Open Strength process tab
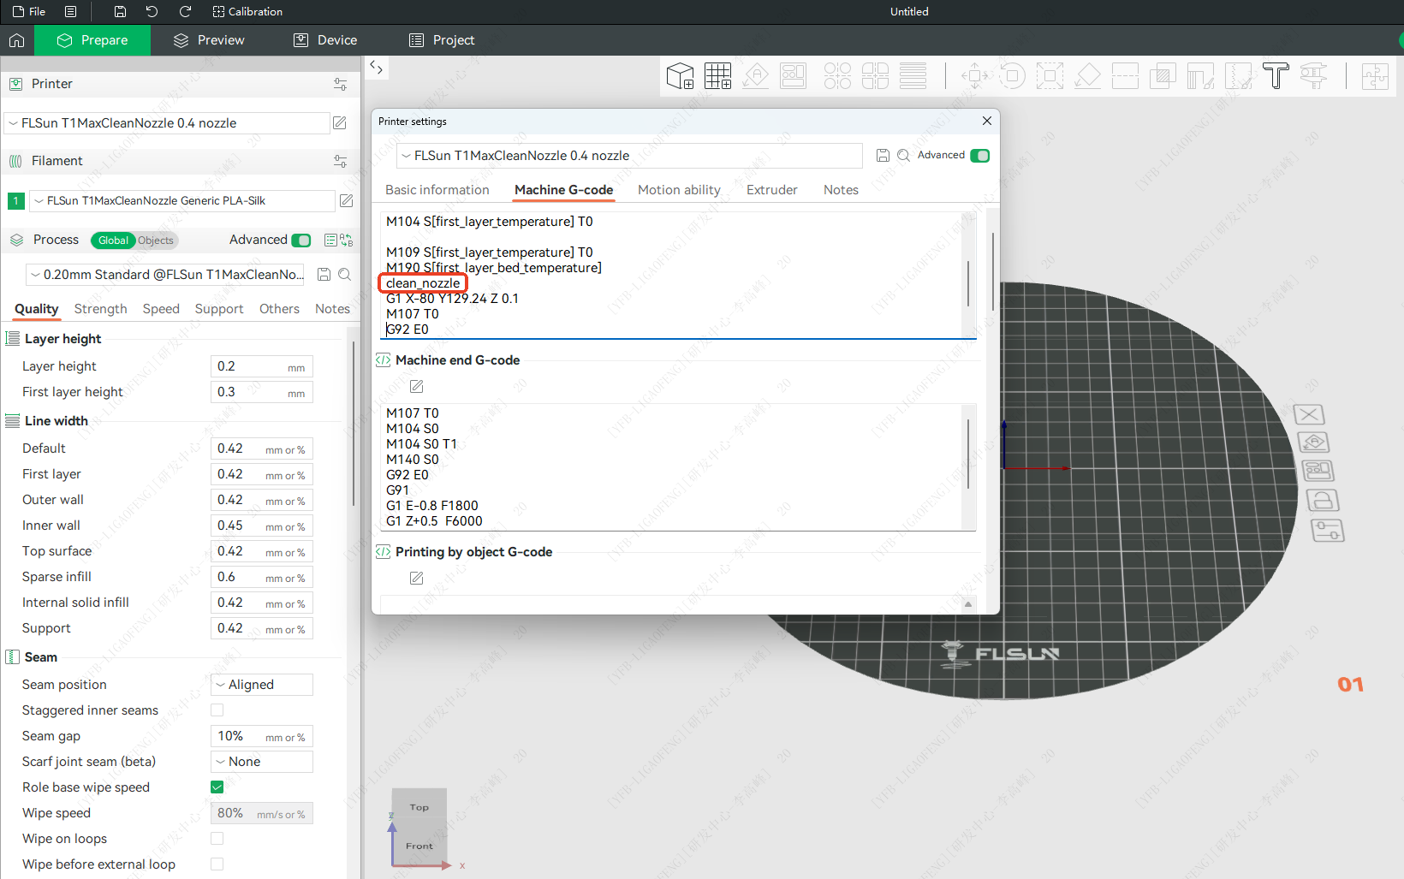The width and height of the screenshot is (1404, 879). click(100, 309)
